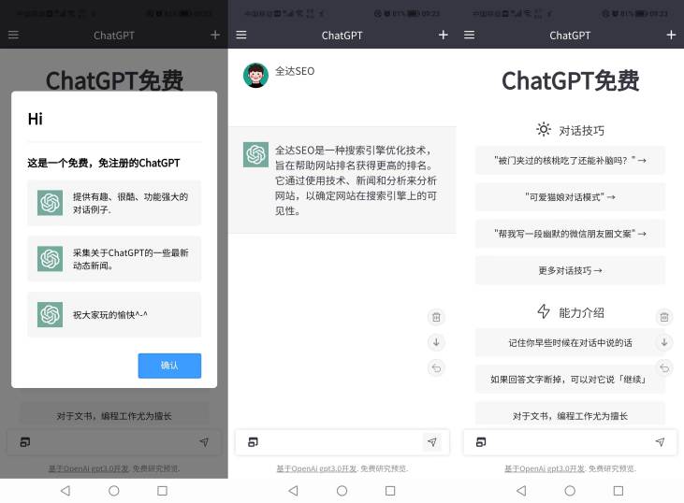Click ChatGPT logo beside 祝大家玩的愉快 message
This screenshot has height=503, width=684.
tap(50, 314)
